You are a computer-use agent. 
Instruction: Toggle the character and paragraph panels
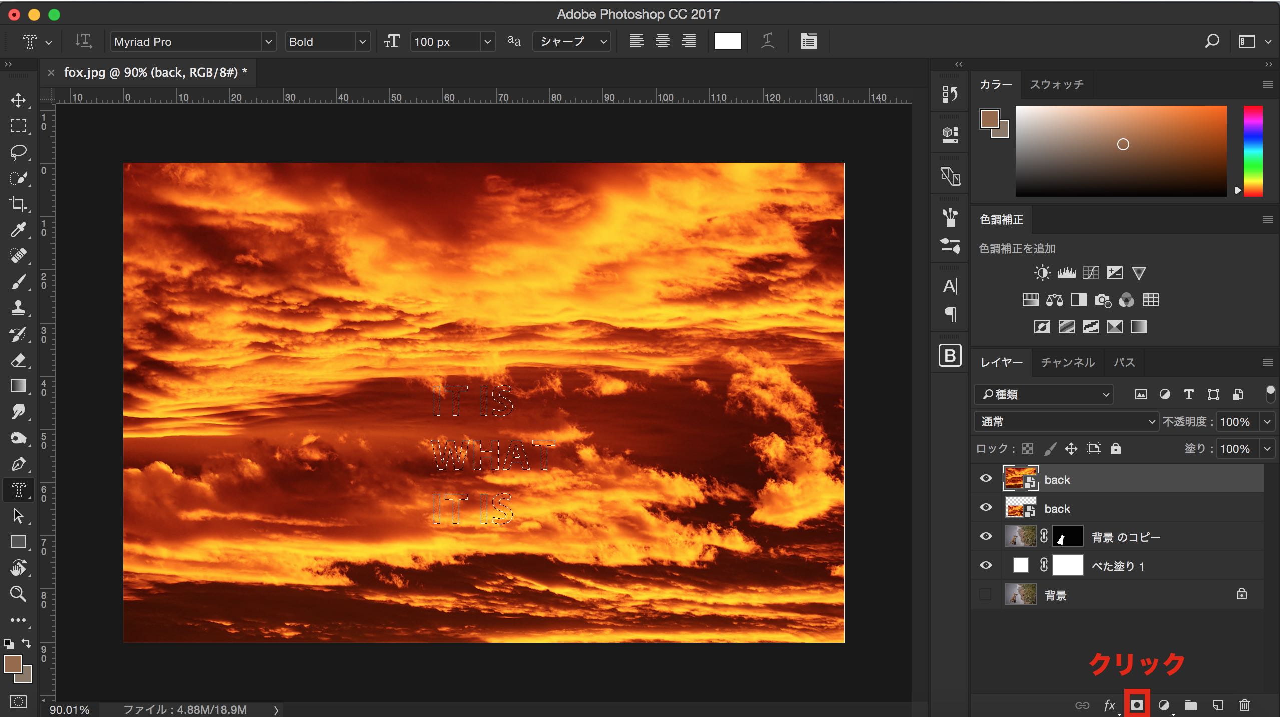click(x=808, y=41)
